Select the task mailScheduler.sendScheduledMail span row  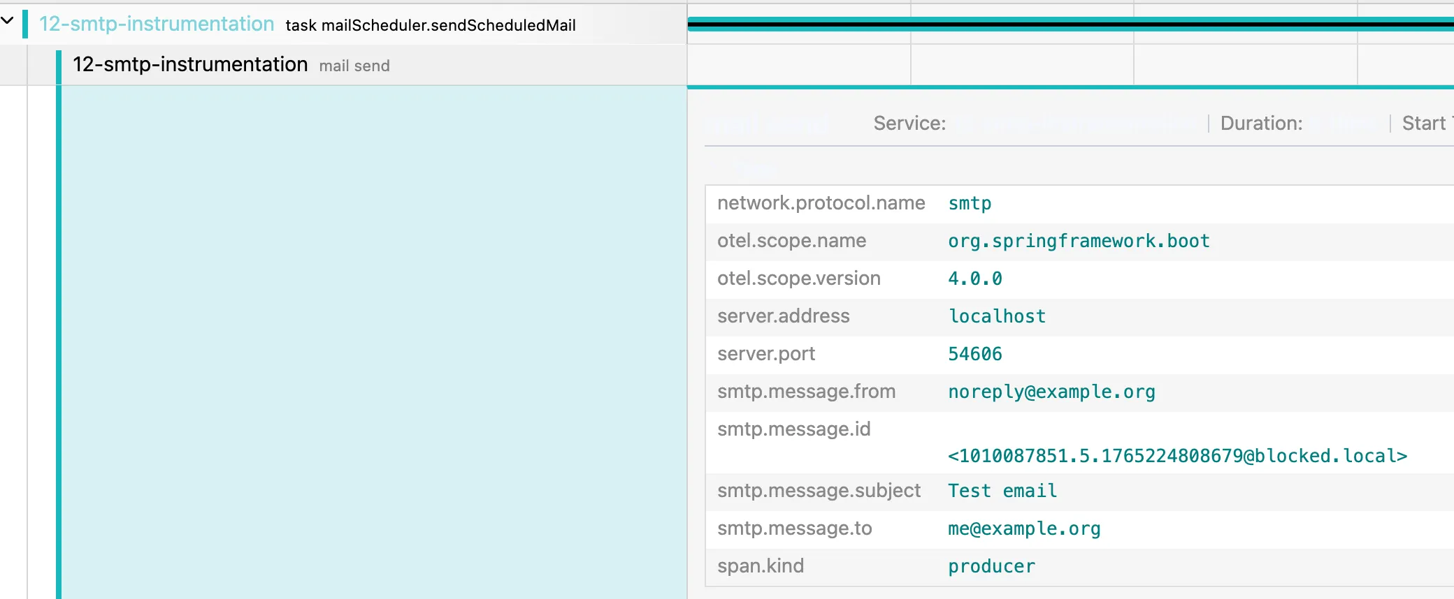click(x=430, y=25)
